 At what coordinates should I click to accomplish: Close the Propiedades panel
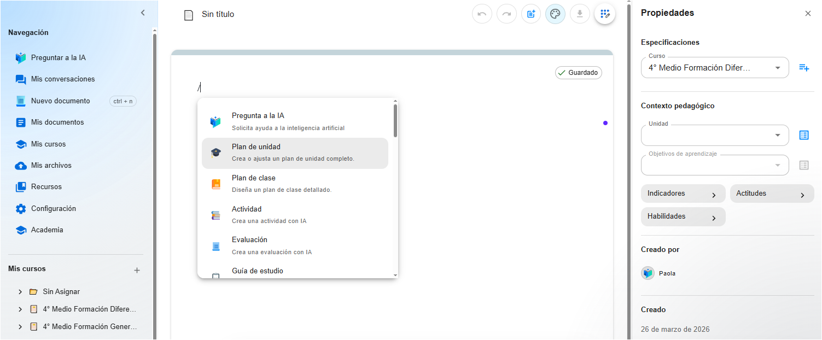(x=808, y=14)
